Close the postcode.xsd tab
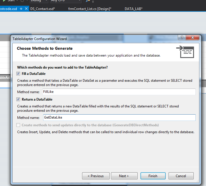206x186 pixels. pyautogui.click(x=26, y=9)
